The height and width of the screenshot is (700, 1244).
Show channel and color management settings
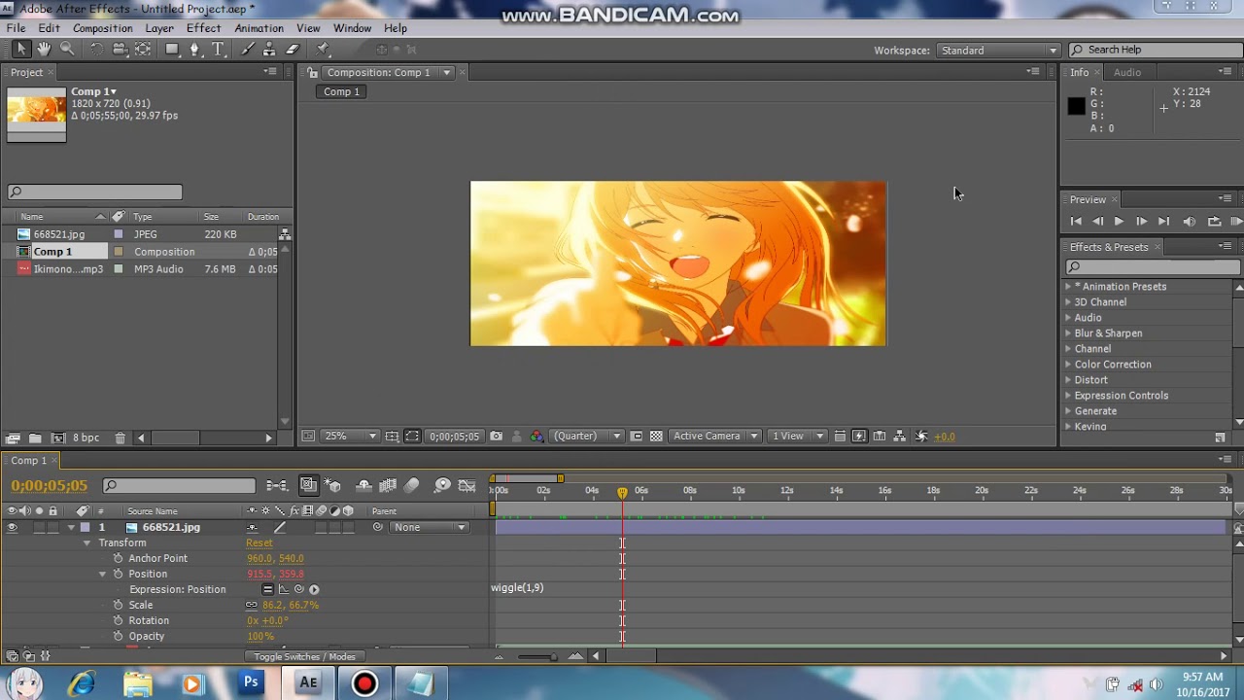pyautogui.click(x=536, y=437)
